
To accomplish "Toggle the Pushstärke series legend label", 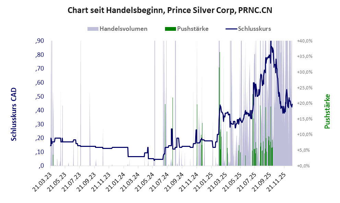I will tap(192, 29).
